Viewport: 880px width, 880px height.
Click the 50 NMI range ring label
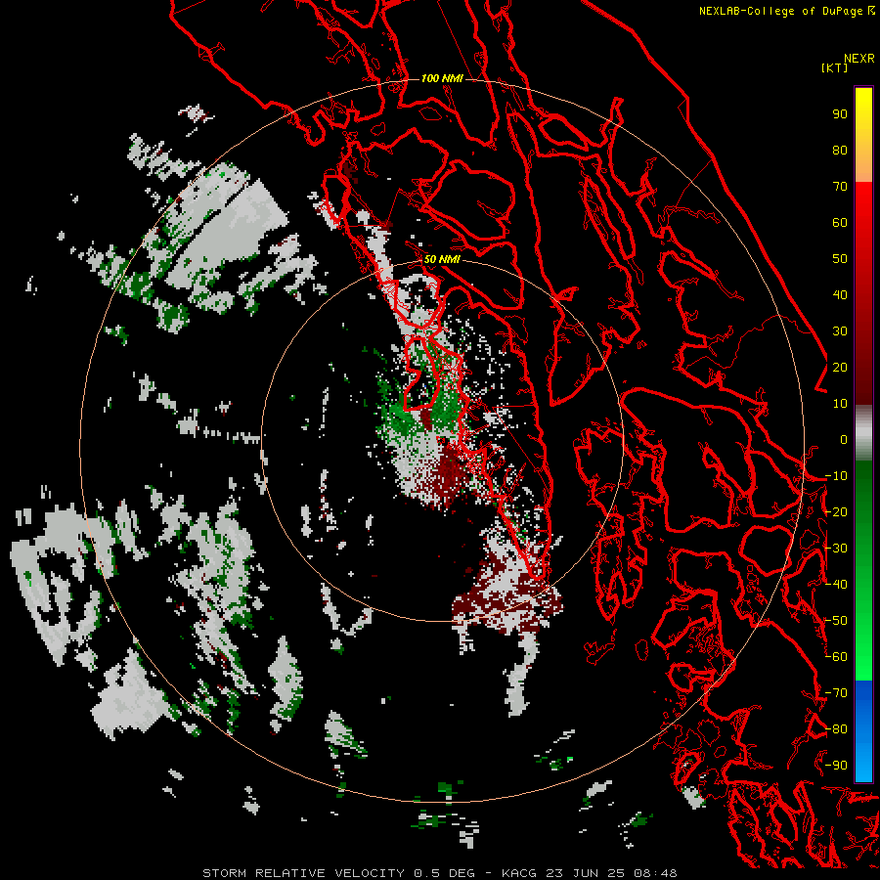(x=442, y=259)
